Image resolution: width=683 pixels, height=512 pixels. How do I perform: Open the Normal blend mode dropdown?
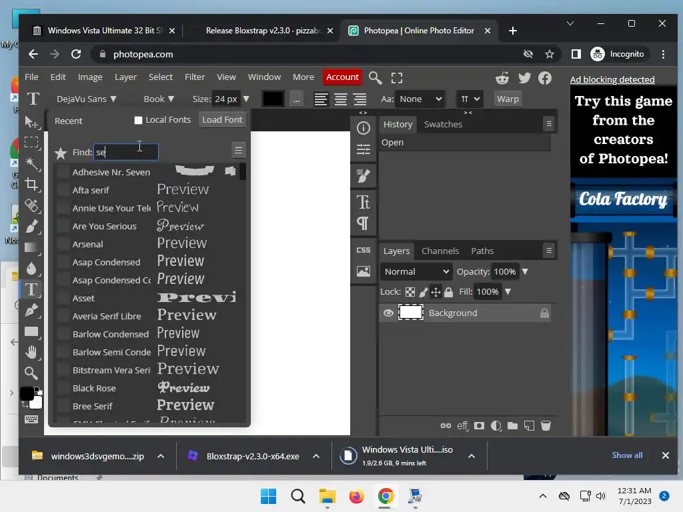click(x=416, y=271)
